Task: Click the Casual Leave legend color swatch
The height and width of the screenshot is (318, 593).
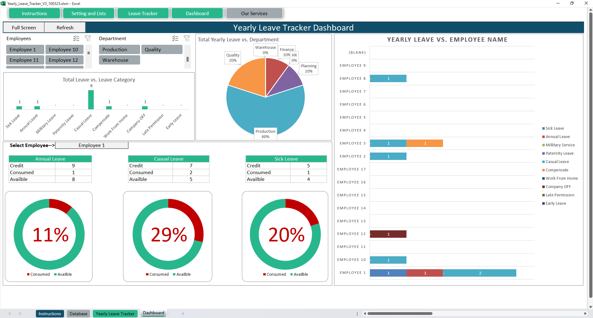Action: (544, 162)
